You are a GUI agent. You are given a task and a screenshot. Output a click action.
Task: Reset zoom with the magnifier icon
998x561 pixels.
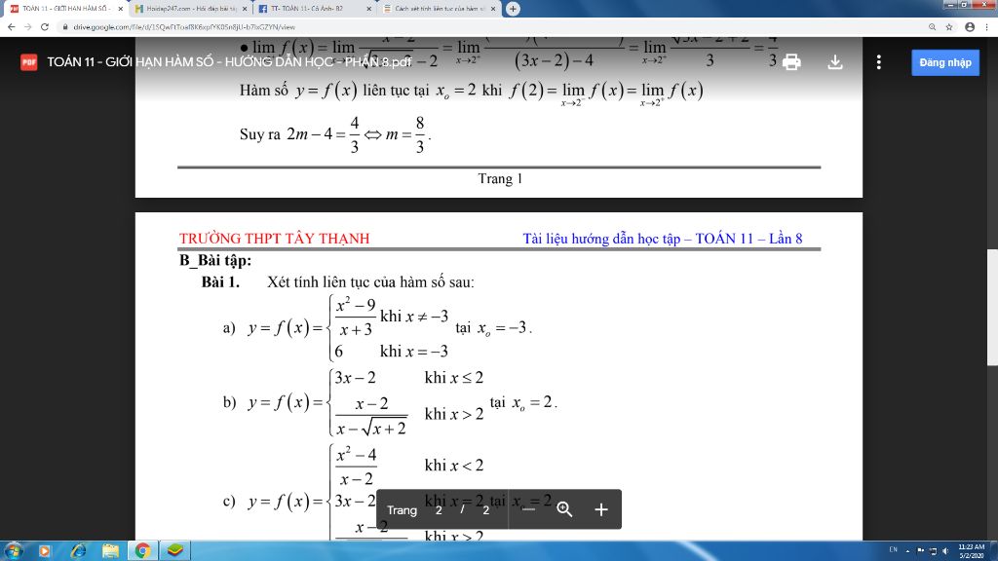click(564, 508)
